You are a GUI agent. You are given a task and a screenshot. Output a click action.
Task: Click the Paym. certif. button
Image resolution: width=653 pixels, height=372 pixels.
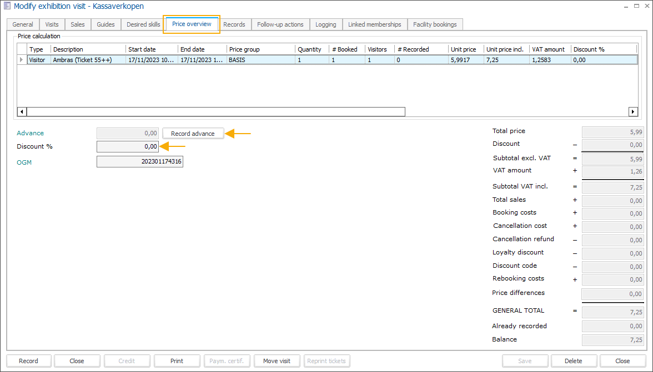click(227, 360)
